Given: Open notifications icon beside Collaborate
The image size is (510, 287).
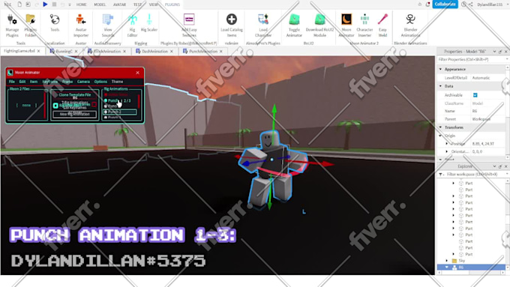Looking at the screenshot, I should 427,4.
